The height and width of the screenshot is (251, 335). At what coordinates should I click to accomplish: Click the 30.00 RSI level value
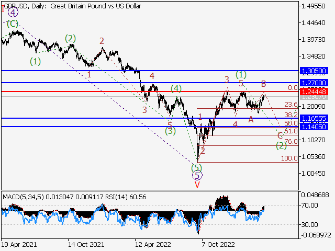click(309, 225)
